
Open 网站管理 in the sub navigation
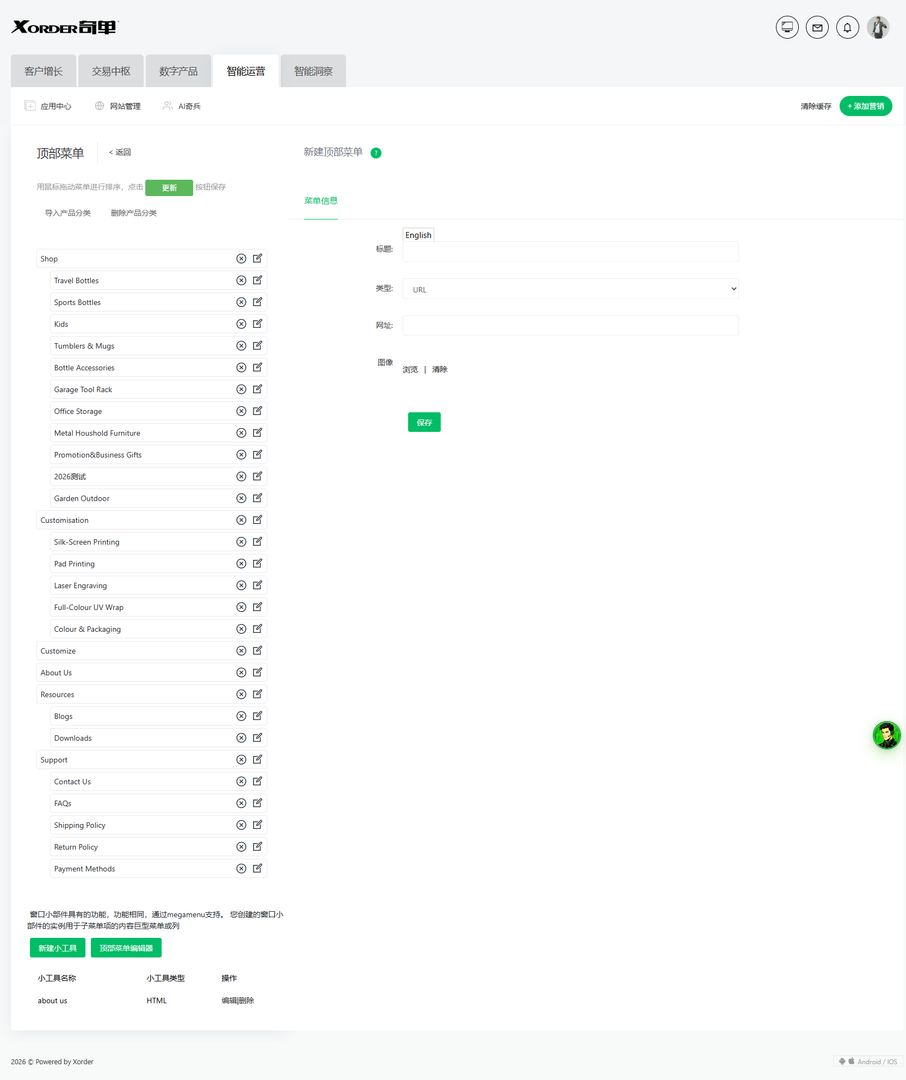pos(118,106)
